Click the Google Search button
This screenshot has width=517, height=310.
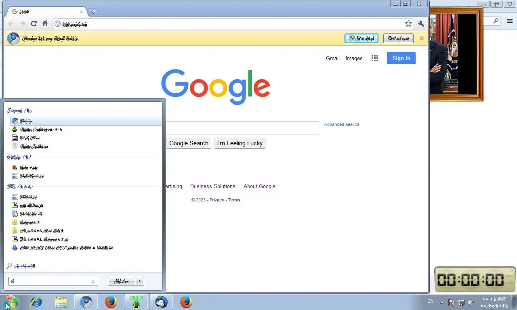coord(189,143)
